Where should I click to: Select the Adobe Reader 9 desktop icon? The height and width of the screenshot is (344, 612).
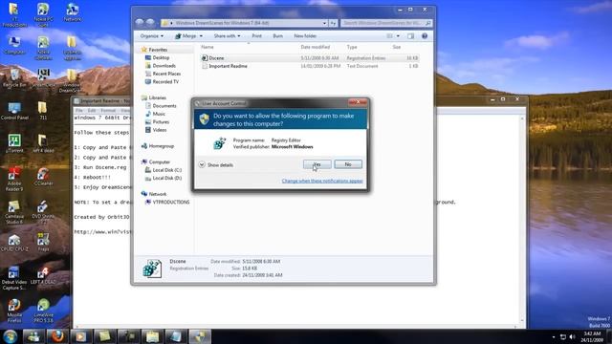click(x=14, y=180)
